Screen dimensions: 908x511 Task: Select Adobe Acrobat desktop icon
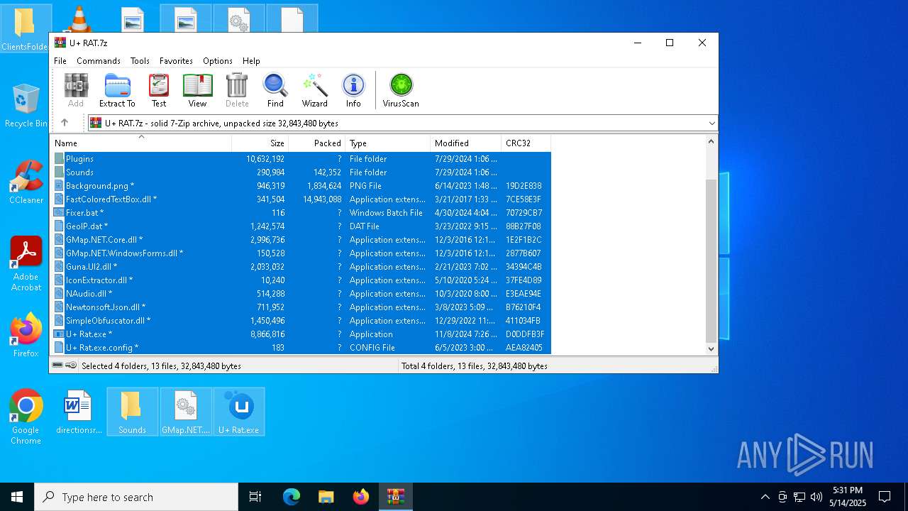coord(26,264)
